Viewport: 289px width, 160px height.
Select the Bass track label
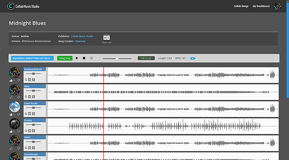click(35, 86)
